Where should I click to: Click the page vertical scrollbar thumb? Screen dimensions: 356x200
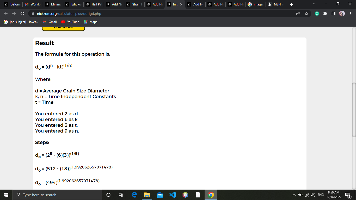pos(354,110)
